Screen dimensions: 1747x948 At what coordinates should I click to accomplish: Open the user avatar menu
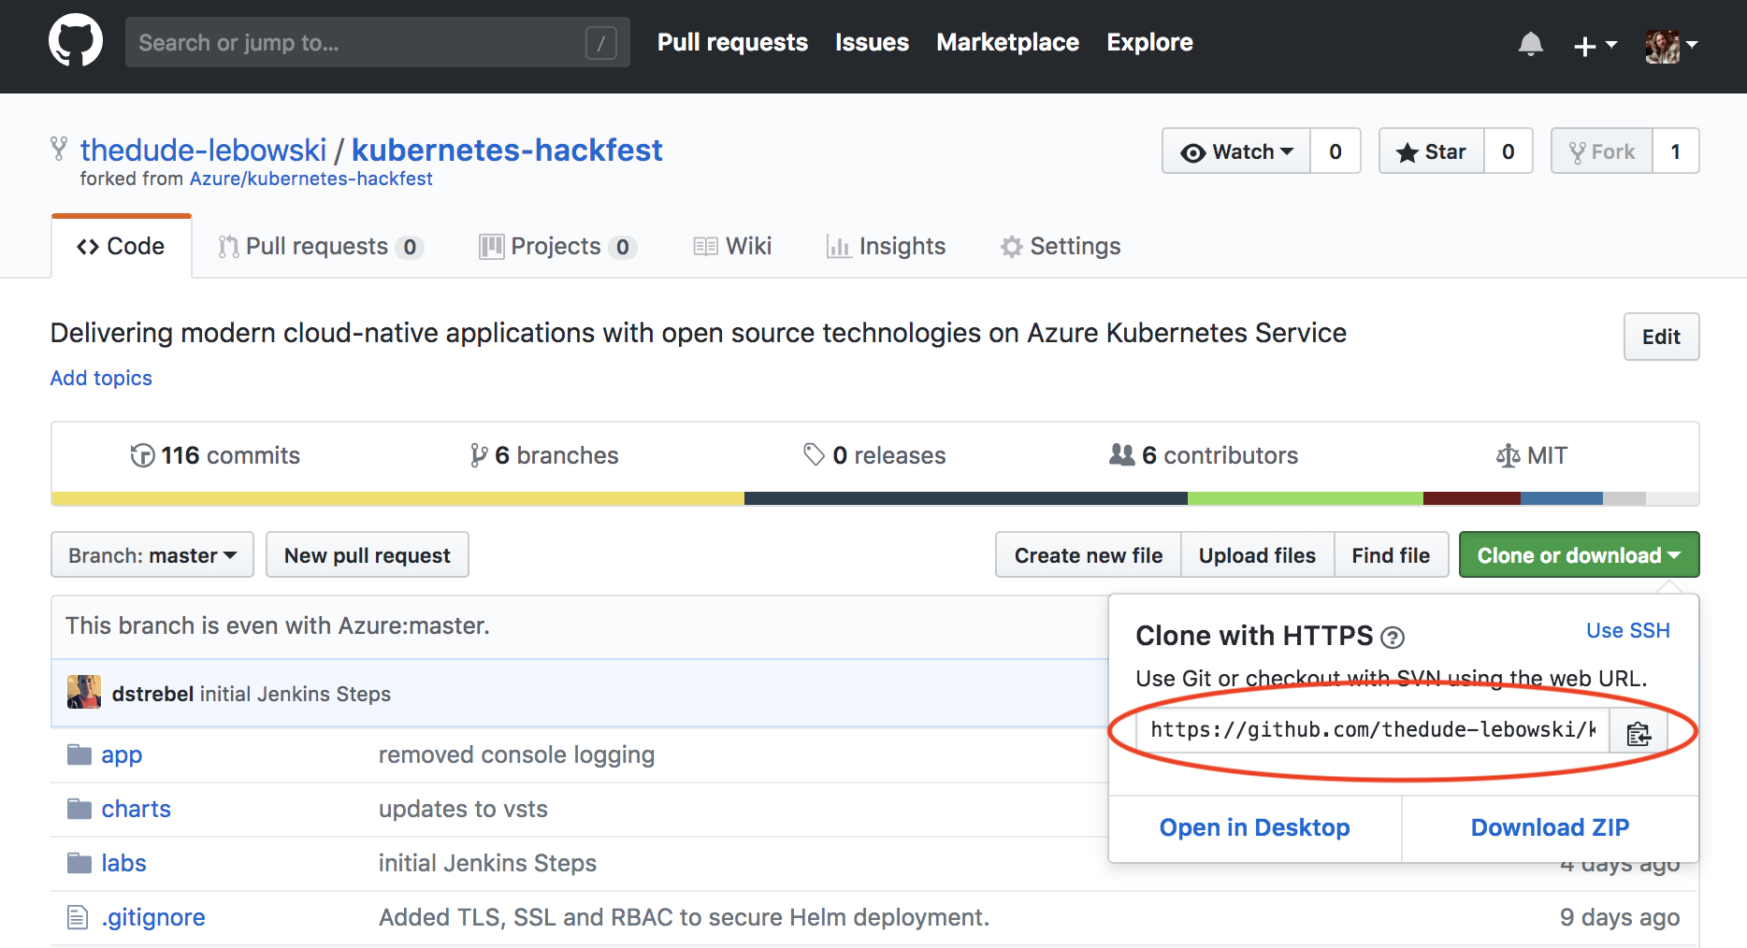1671,45
